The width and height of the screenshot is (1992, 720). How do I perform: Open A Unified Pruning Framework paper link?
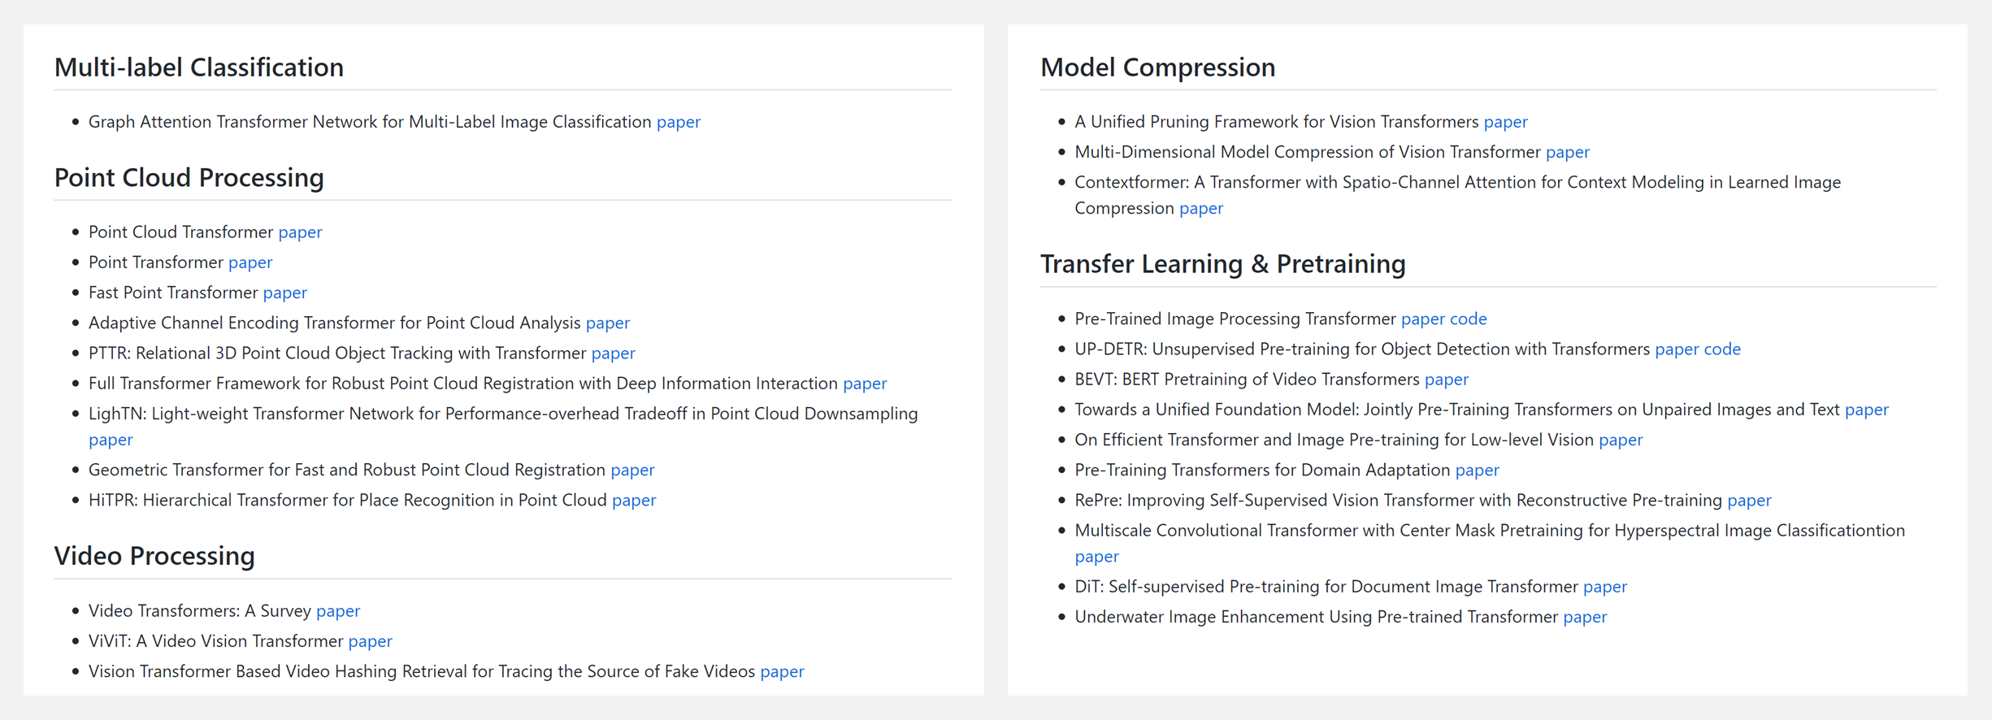click(1505, 122)
